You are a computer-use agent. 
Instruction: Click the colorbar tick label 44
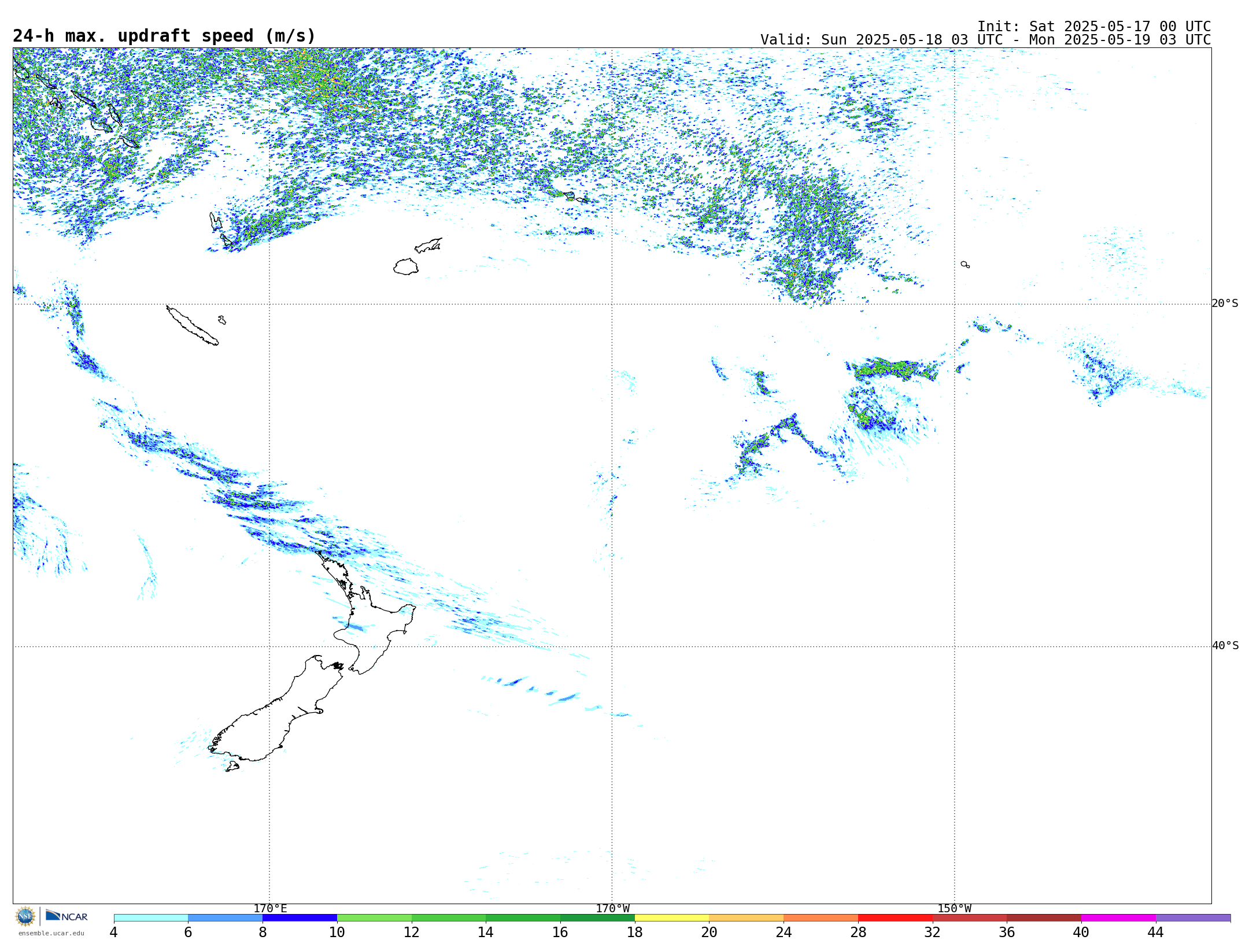(x=1155, y=932)
